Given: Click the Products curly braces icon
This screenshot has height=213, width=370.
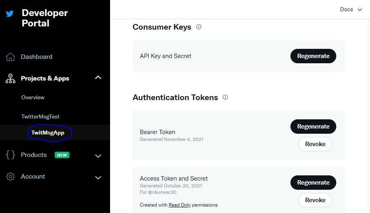Looking at the screenshot, I should [10, 155].
